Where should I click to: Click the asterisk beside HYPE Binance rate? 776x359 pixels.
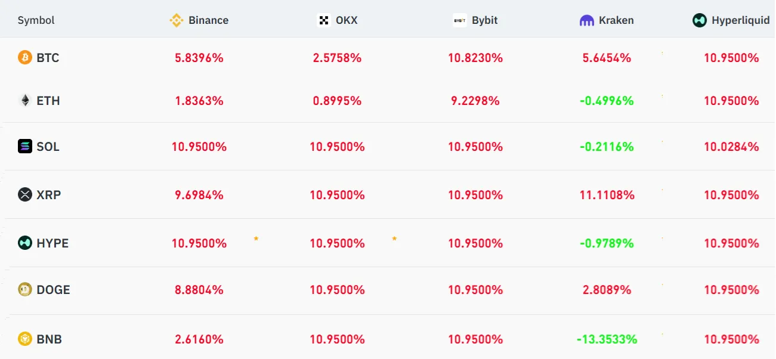coord(256,239)
